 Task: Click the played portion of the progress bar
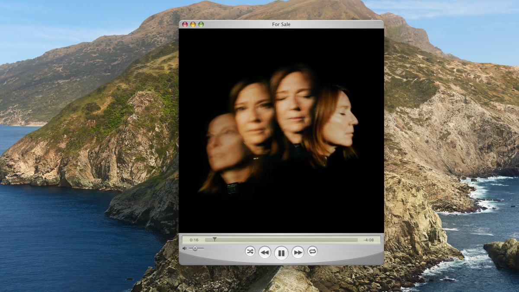(x=209, y=240)
